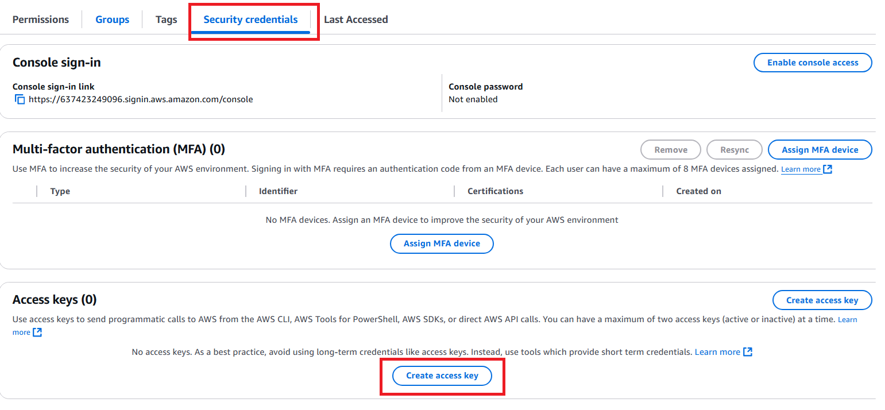Image resolution: width=885 pixels, height=410 pixels.
Task: Click Assign MFA device in MFA header
Action: tap(820, 150)
